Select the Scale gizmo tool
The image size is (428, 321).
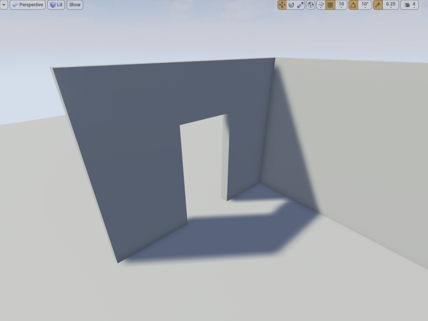pos(300,5)
